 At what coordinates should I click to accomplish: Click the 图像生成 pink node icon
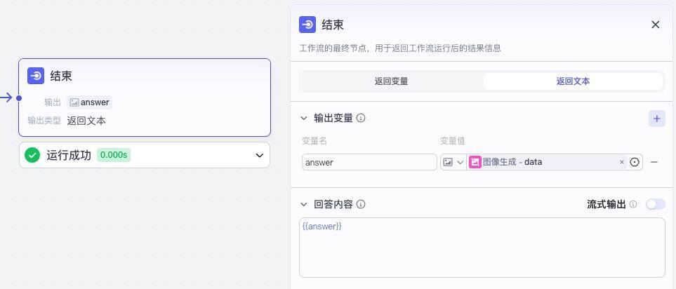[475, 162]
